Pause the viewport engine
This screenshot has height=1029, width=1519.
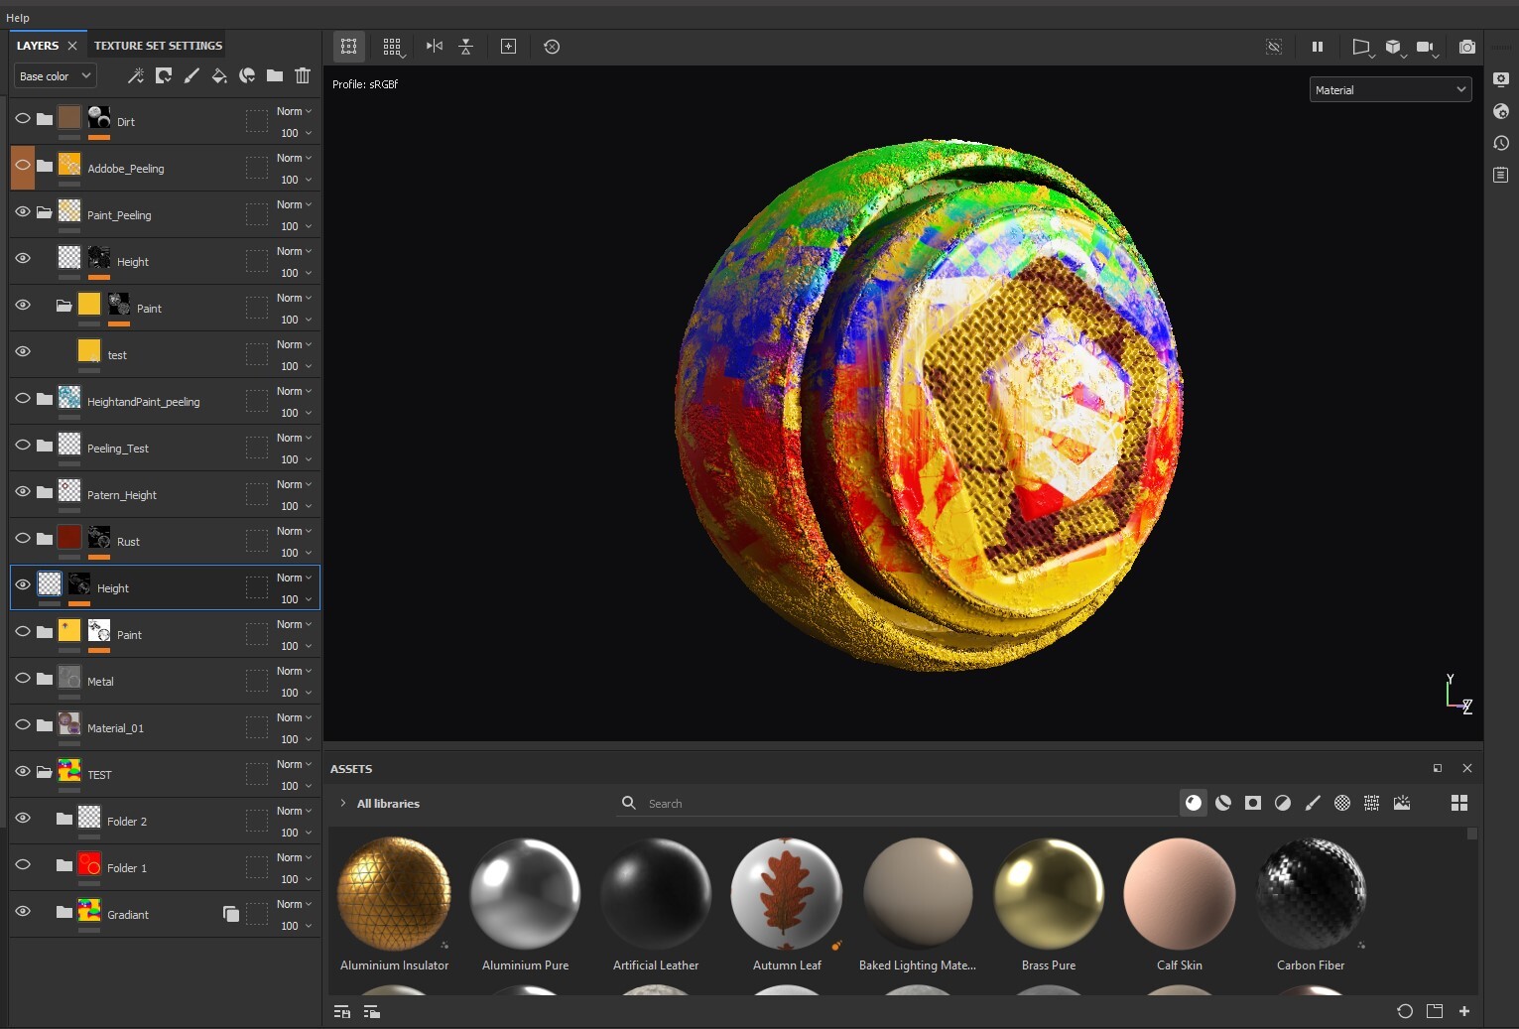point(1317,47)
